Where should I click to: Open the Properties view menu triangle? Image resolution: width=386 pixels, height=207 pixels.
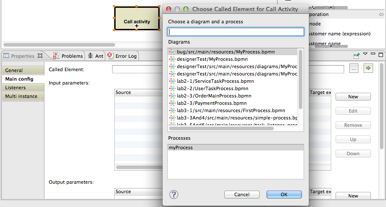coord(365,54)
